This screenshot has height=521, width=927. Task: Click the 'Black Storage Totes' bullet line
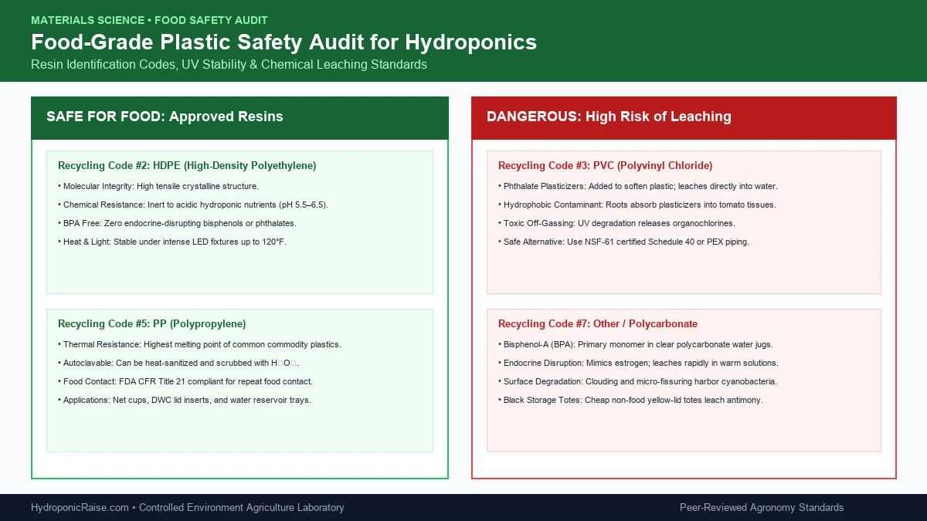point(630,400)
